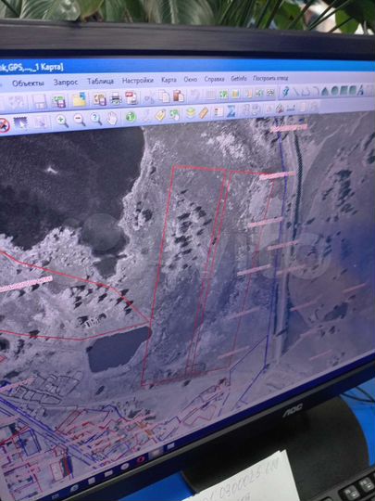Click the Paste clipboard icon

(179, 96)
